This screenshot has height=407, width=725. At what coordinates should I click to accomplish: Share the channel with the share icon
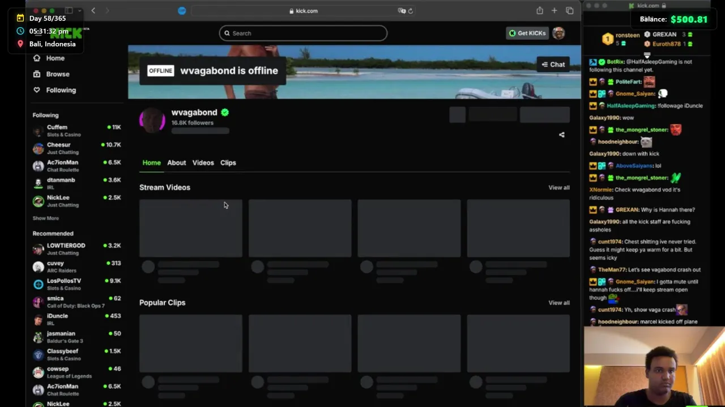tap(562, 135)
